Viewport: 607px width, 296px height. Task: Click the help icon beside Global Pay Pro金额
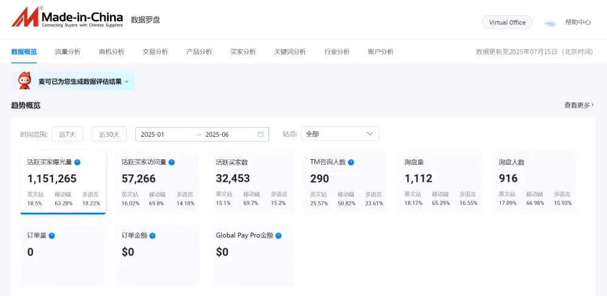point(278,235)
